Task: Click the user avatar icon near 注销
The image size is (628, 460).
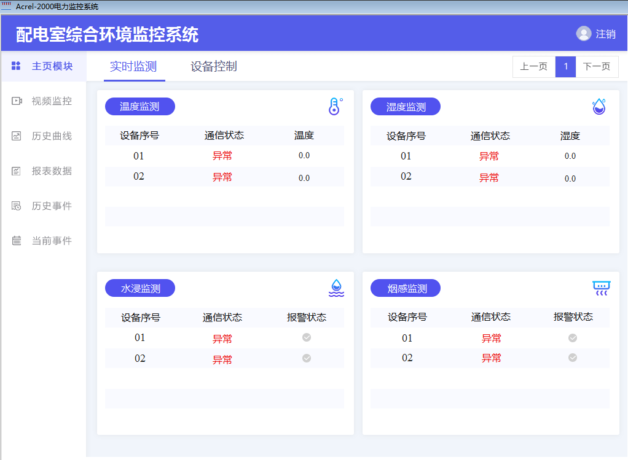Action: click(x=583, y=33)
